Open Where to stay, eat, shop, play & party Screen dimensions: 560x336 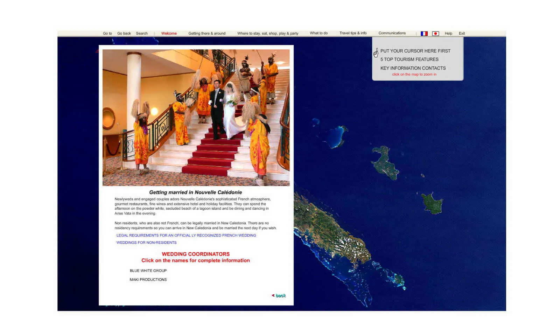click(268, 33)
